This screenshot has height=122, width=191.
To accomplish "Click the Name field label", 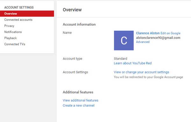I will tap(67, 33).
